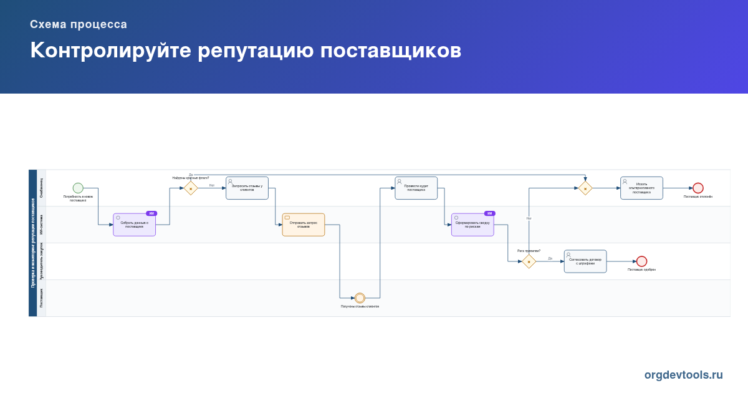Click the 'Потребность в новом поставщике' label
This screenshot has width=748, height=393.
coord(78,198)
